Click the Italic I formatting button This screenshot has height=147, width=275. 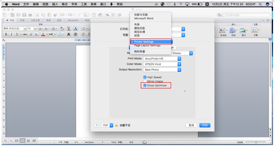pyautogui.click(x=11, y=34)
